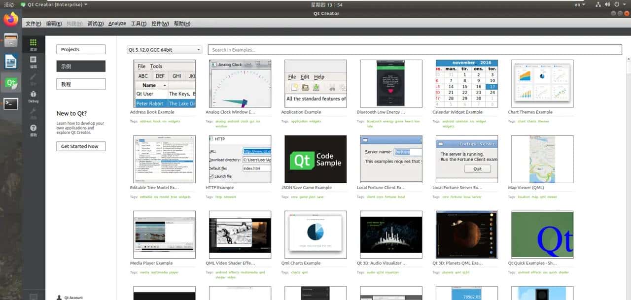Open the Welcome (欢迎) mode icon
631x300 pixels.
pyautogui.click(x=33, y=45)
